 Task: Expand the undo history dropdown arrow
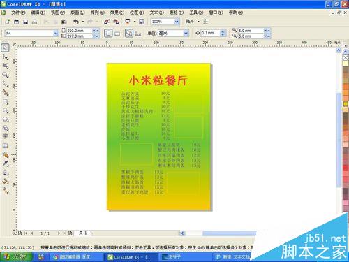[x=83, y=22]
